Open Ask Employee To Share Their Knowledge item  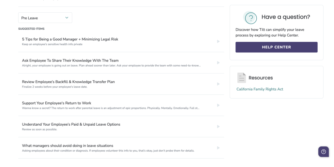(121, 63)
